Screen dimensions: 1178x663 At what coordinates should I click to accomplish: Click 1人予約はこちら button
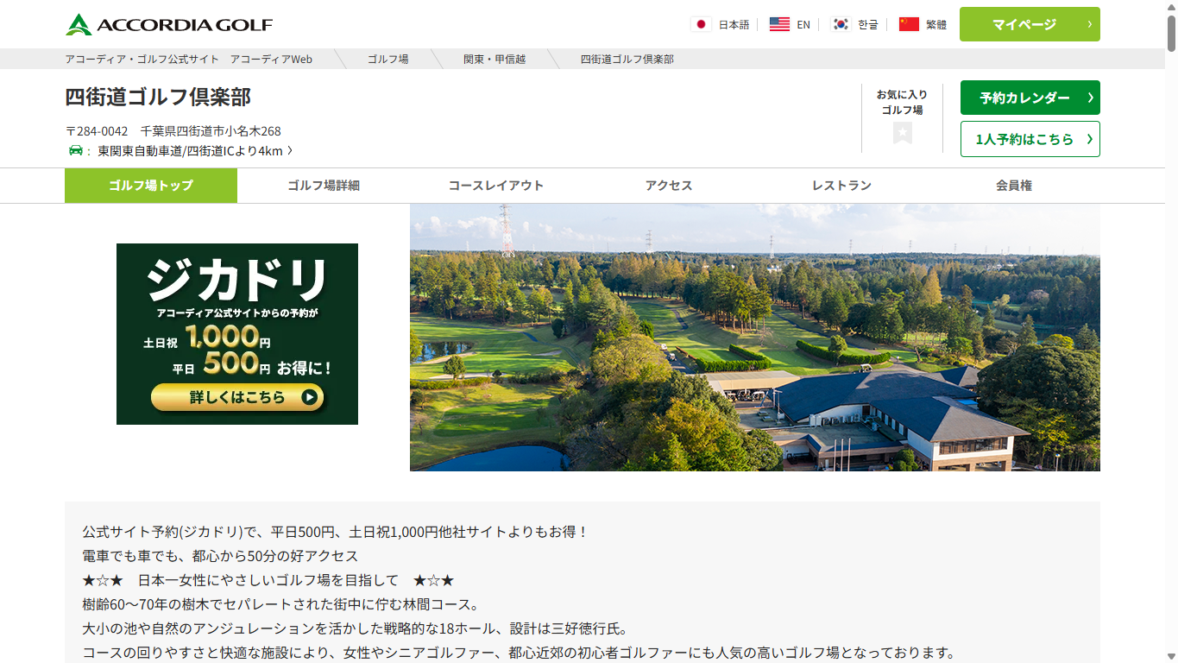[x=1030, y=139]
